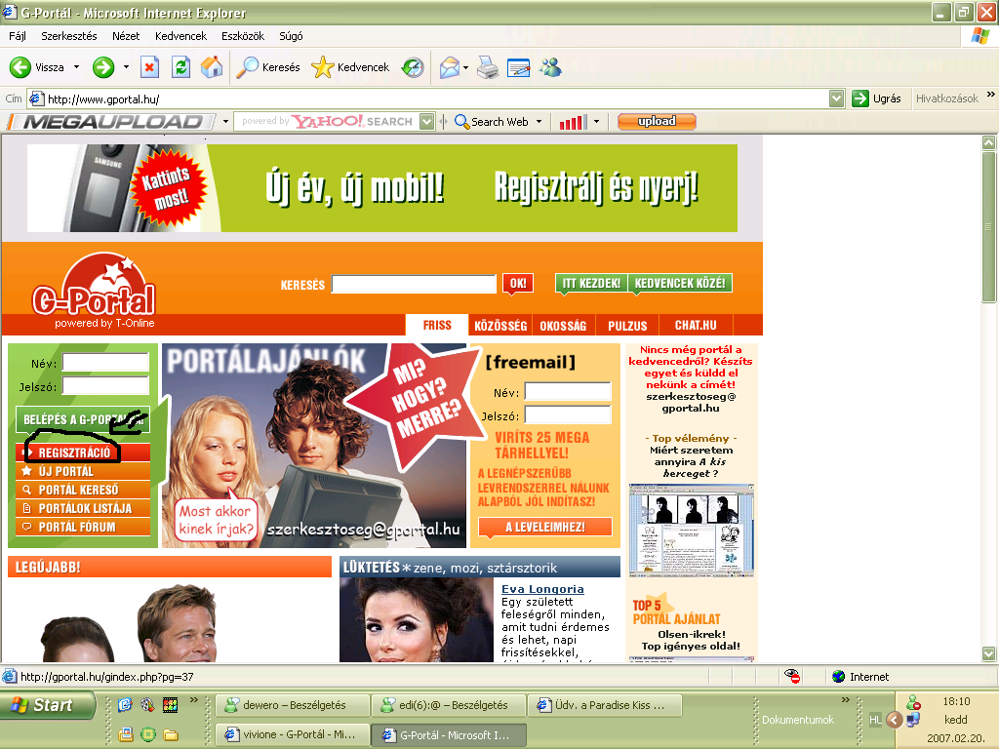Click the KEDVENCEK KÖZÉ! button

pyautogui.click(x=680, y=284)
